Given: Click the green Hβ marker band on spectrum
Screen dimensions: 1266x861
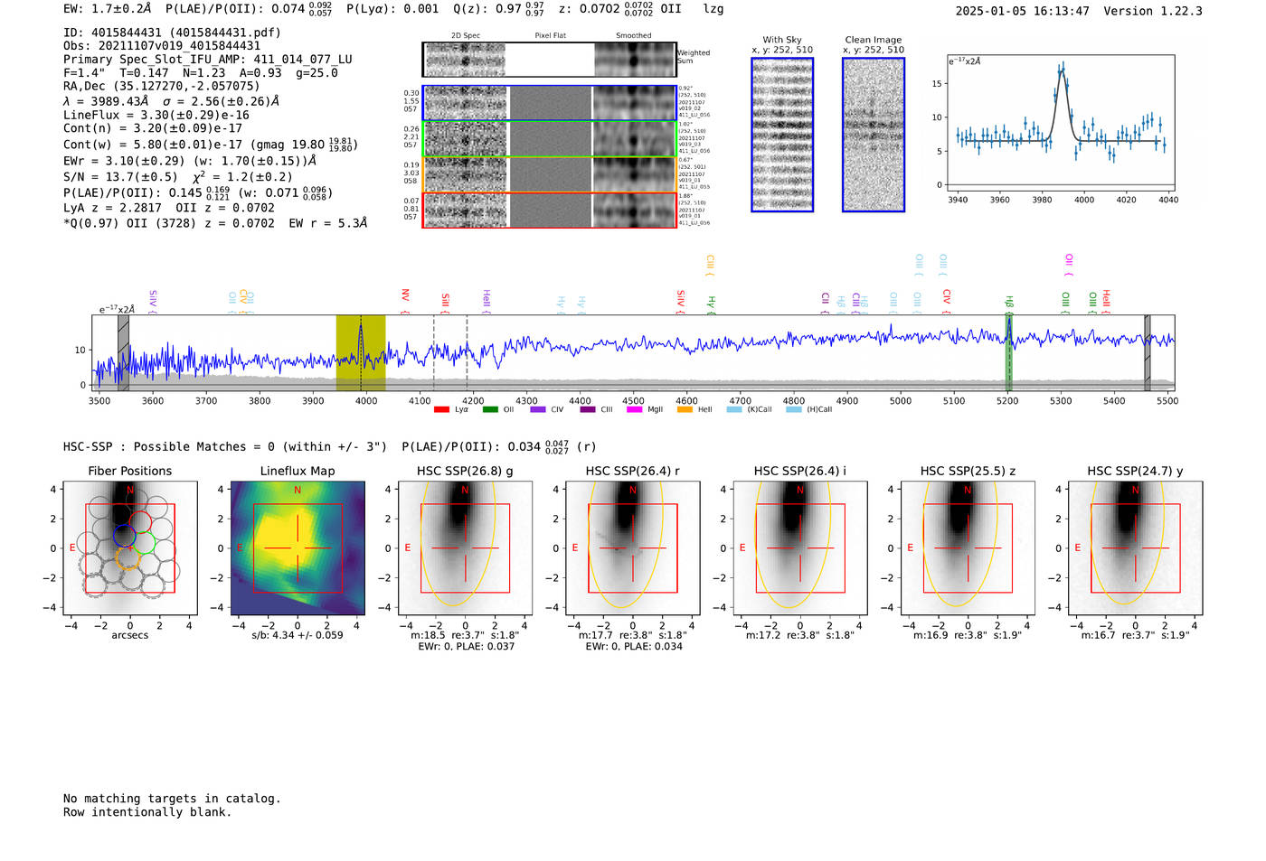Looking at the screenshot, I should [1009, 353].
